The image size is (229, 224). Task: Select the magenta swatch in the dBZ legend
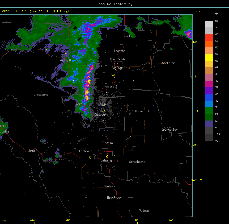(x=209, y=84)
